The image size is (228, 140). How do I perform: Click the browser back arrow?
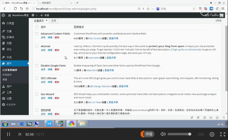4,9
